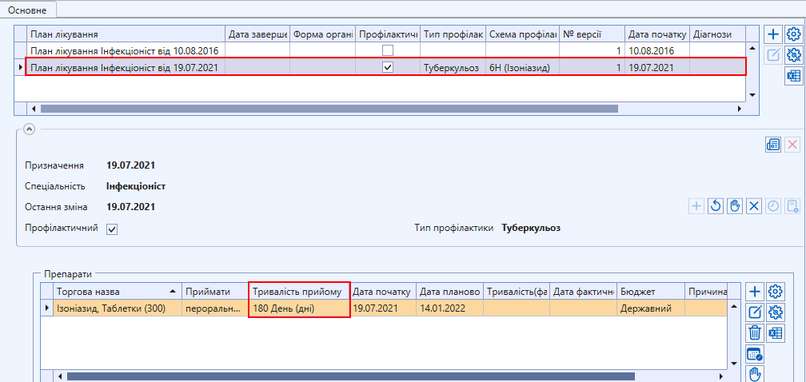Add a new treatment plan with plus icon
Screen dimensions: 806x382
773,34
